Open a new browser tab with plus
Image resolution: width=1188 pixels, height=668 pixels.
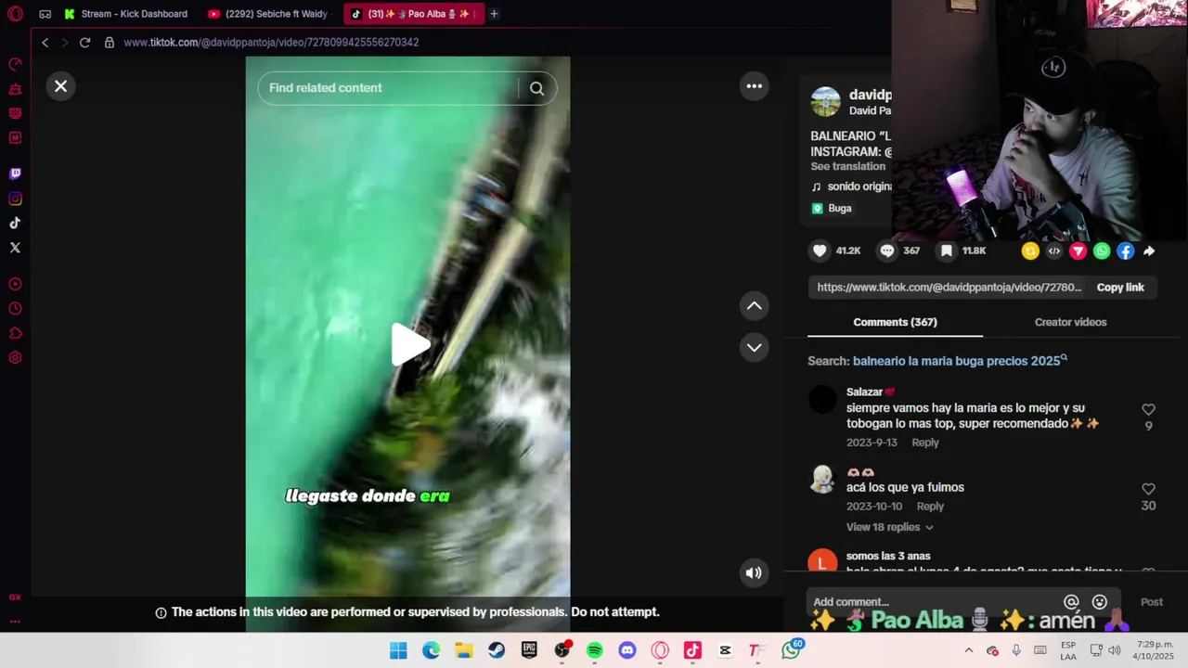pos(494,14)
